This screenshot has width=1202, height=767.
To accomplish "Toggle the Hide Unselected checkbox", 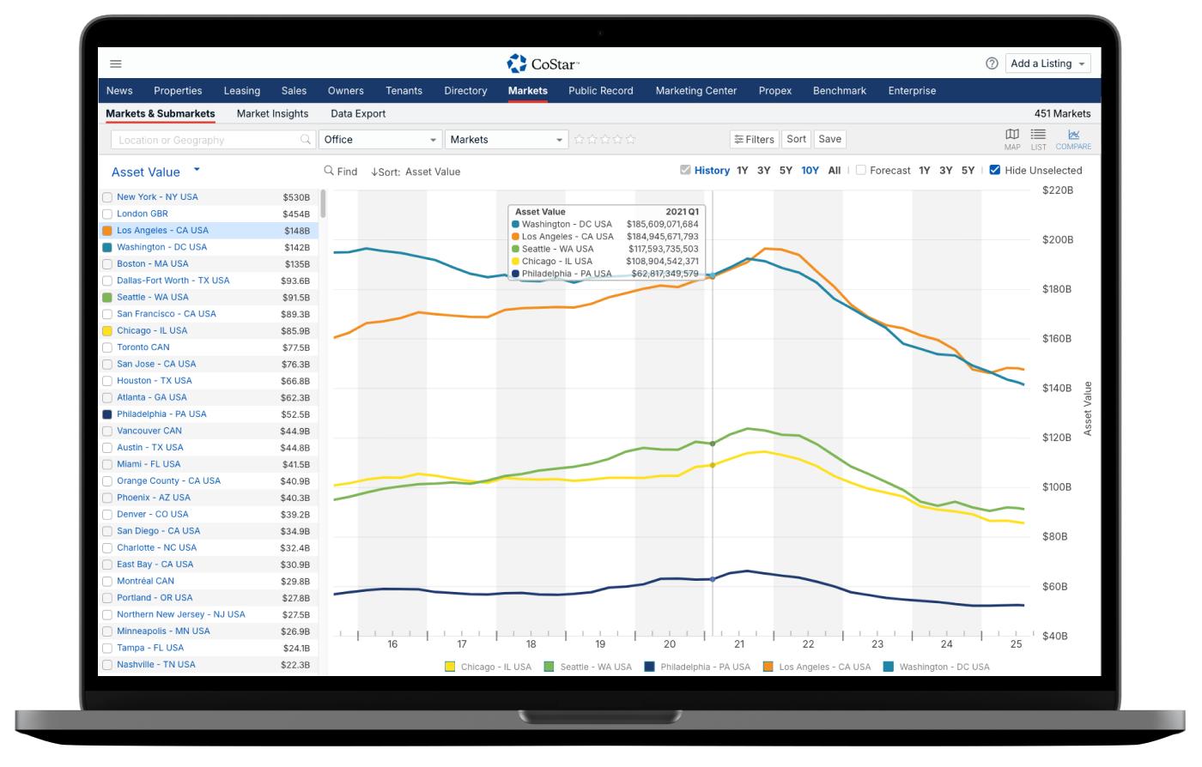I will [x=995, y=170].
